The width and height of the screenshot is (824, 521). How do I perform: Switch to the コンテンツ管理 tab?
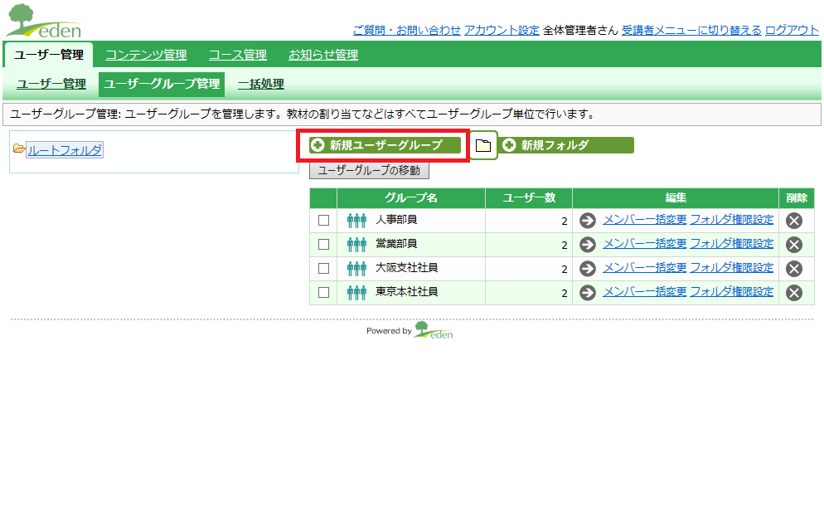[146, 55]
